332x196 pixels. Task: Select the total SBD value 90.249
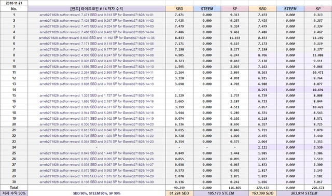click(179, 188)
